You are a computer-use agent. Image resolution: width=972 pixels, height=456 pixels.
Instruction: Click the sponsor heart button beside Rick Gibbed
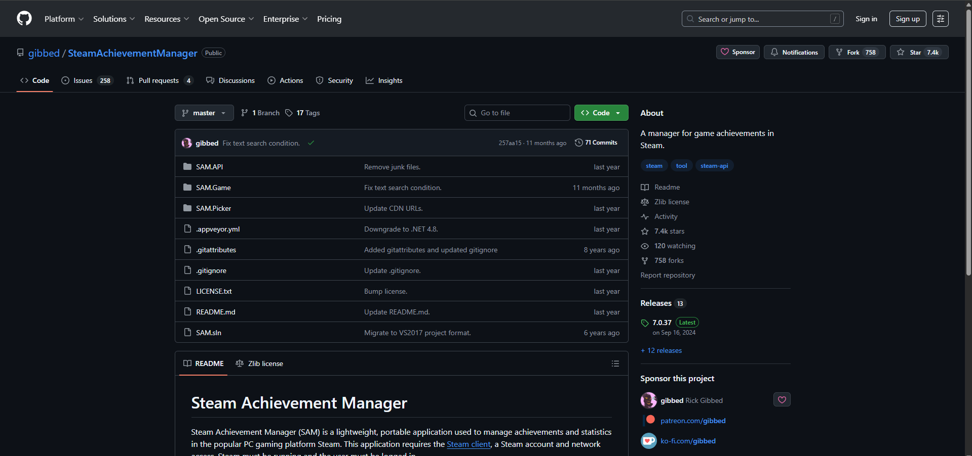point(782,400)
